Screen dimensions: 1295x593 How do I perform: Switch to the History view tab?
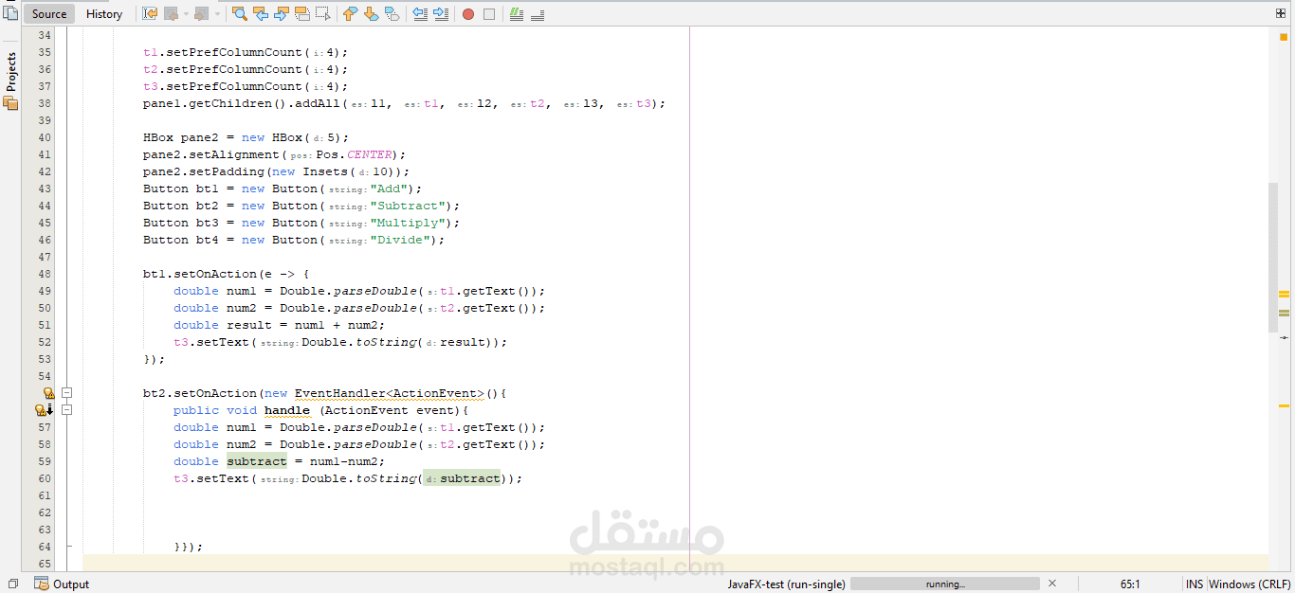point(104,13)
